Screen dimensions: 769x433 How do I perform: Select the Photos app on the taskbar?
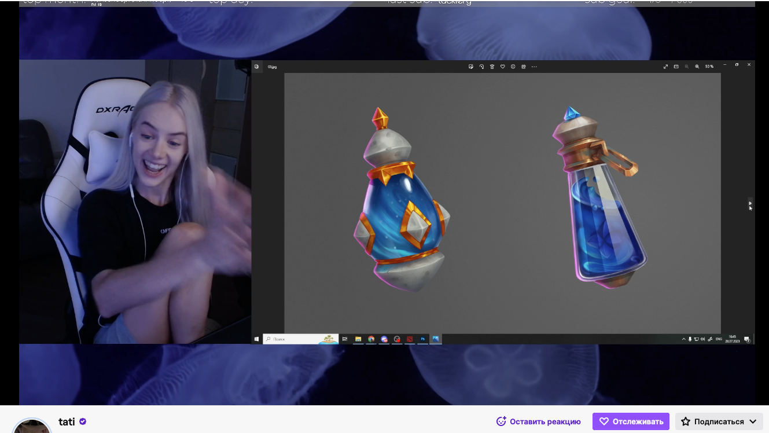click(436, 339)
